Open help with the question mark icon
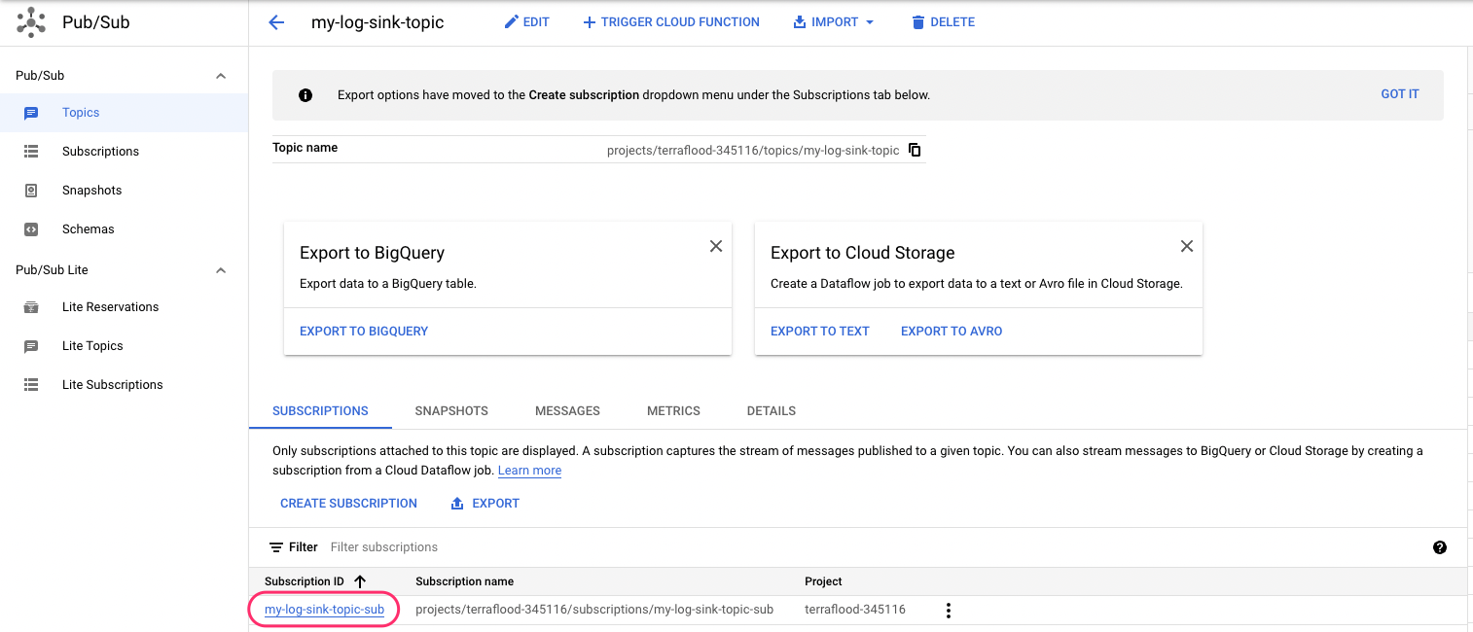1473x632 pixels. click(1440, 547)
